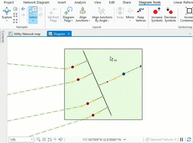This screenshot has height=143, width=193.
Task: Click the Align Junctions By Angle icon
Action: pos(102,11)
